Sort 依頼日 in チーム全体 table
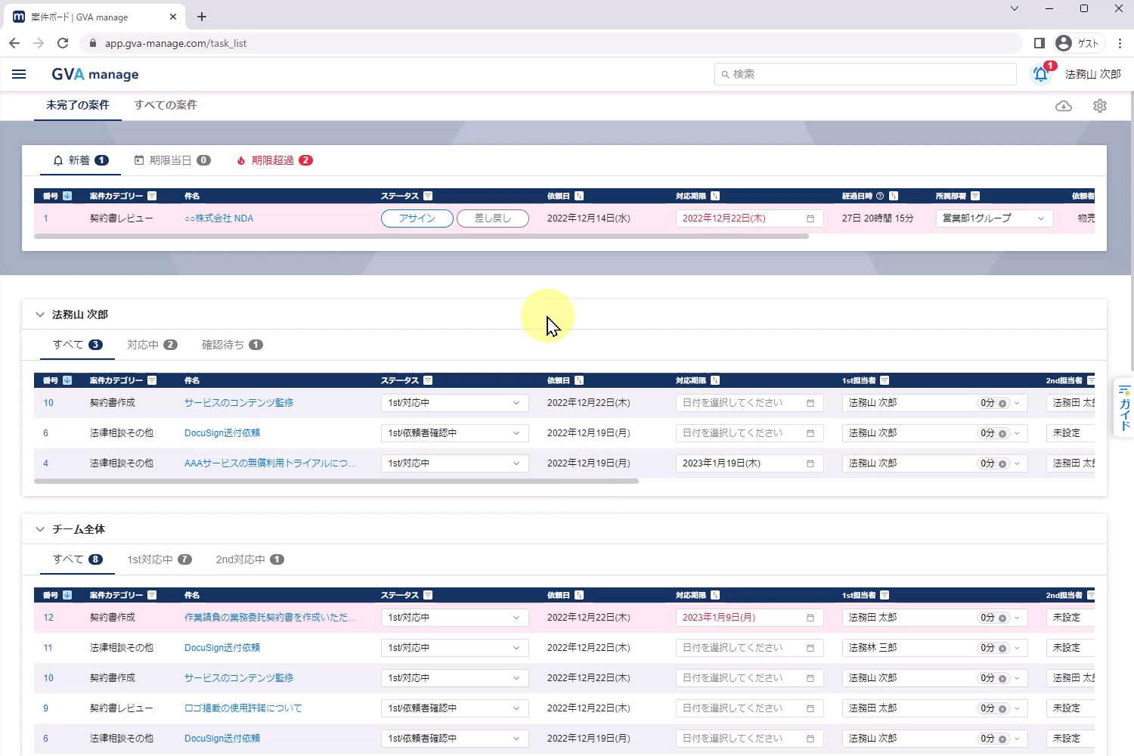This screenshot has width=1134, height=756. click(x=579, y=595)
